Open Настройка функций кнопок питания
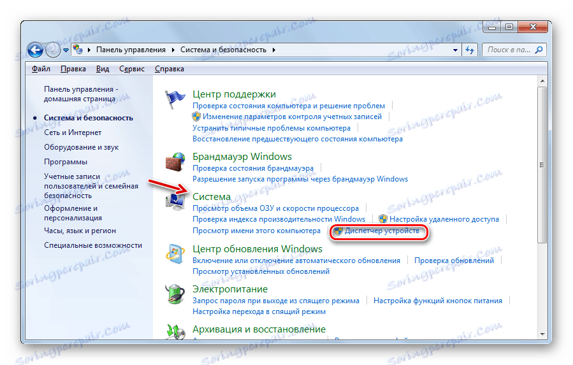Image resolution: width=573 pixels, height=365 pixels. pyautogui.click(x=438, y=301)
